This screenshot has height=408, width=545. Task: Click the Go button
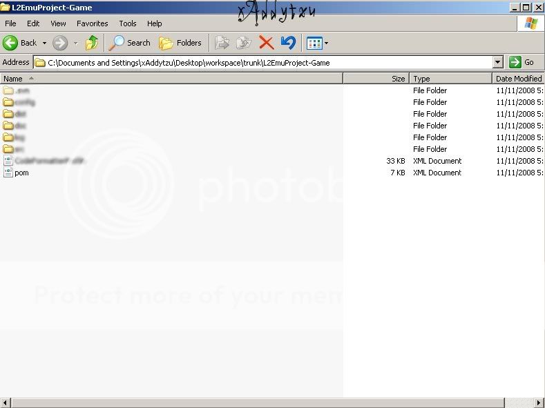point(522,62)
